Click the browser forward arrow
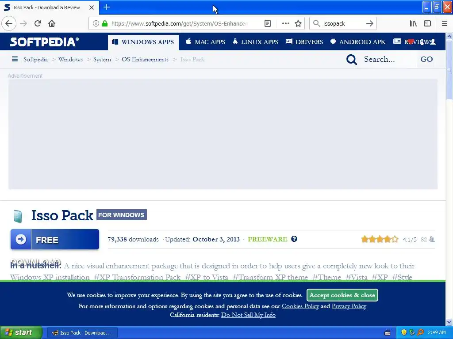 tap(23, 24)
